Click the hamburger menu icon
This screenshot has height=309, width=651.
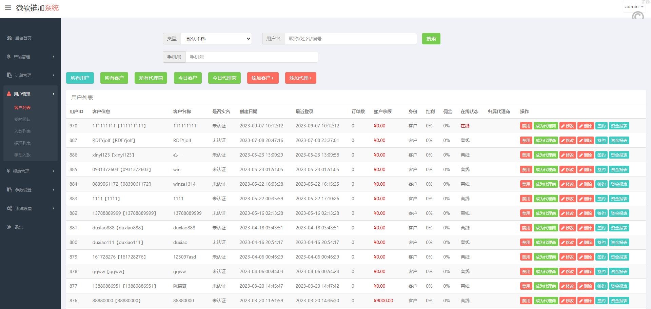click(8, 8)
